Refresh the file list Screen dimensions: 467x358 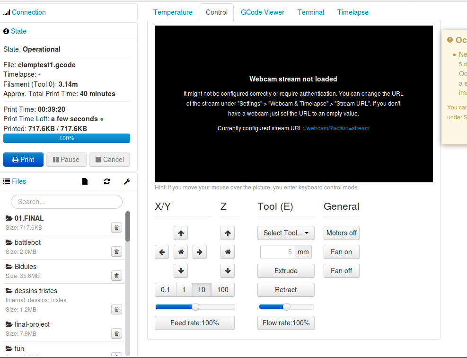(x=107, y=181)
